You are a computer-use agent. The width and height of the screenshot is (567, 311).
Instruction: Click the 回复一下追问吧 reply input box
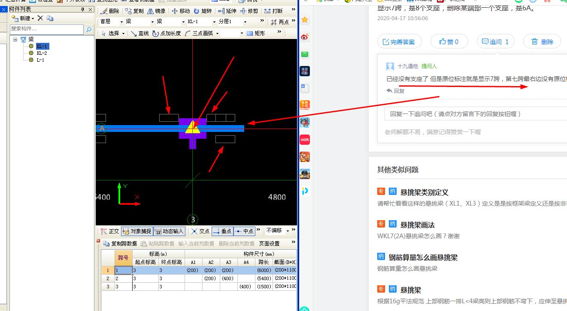(x=476, y=114)
